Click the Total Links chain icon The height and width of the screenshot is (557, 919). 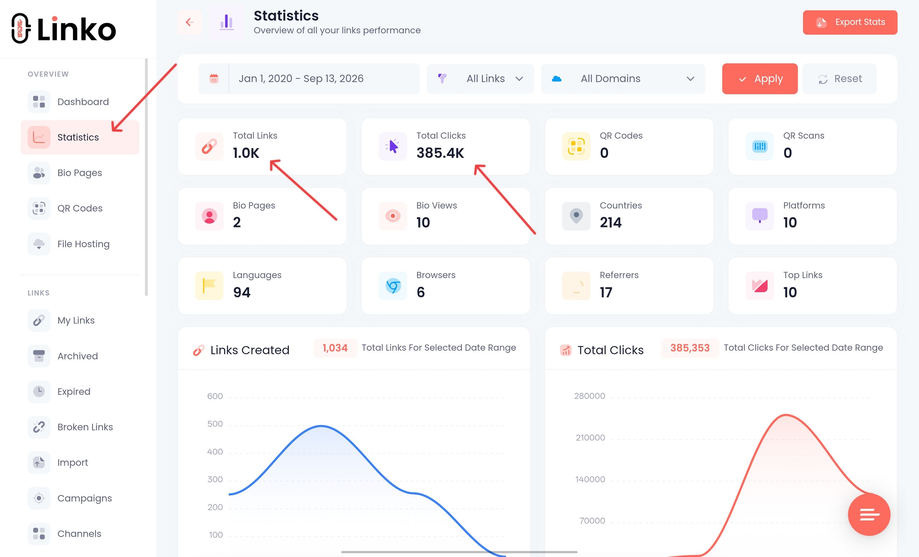click(209, 146)
